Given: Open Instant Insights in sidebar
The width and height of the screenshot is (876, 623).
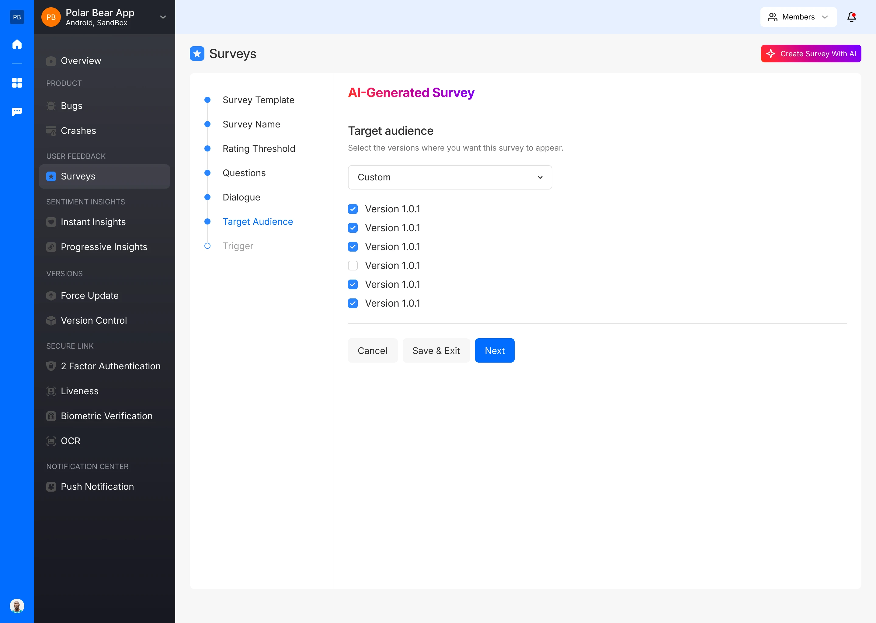Looking at the screenshot, I should [93, 222].
